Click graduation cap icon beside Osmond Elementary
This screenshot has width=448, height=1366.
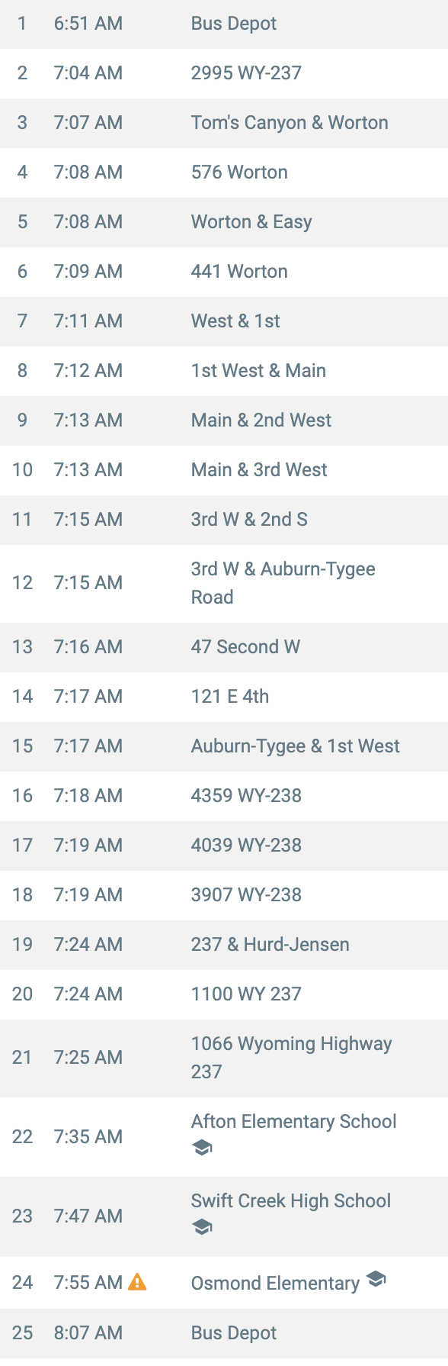point(376,1279)
